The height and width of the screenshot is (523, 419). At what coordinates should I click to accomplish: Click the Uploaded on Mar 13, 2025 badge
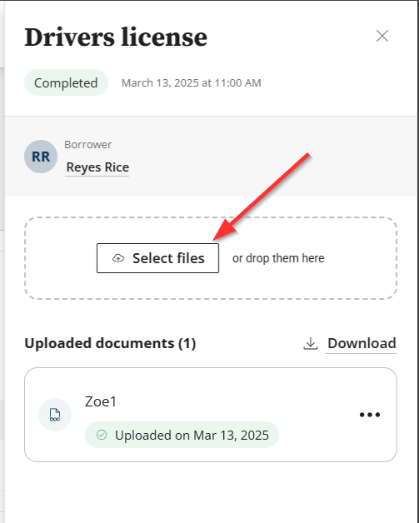point(182,435)
